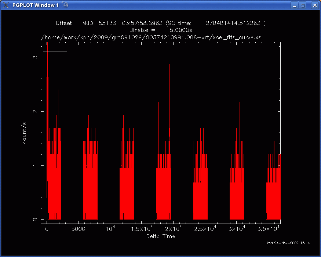Click the 5000 tick label on x-axis
The image size is (321, 257).
[79, 229]
